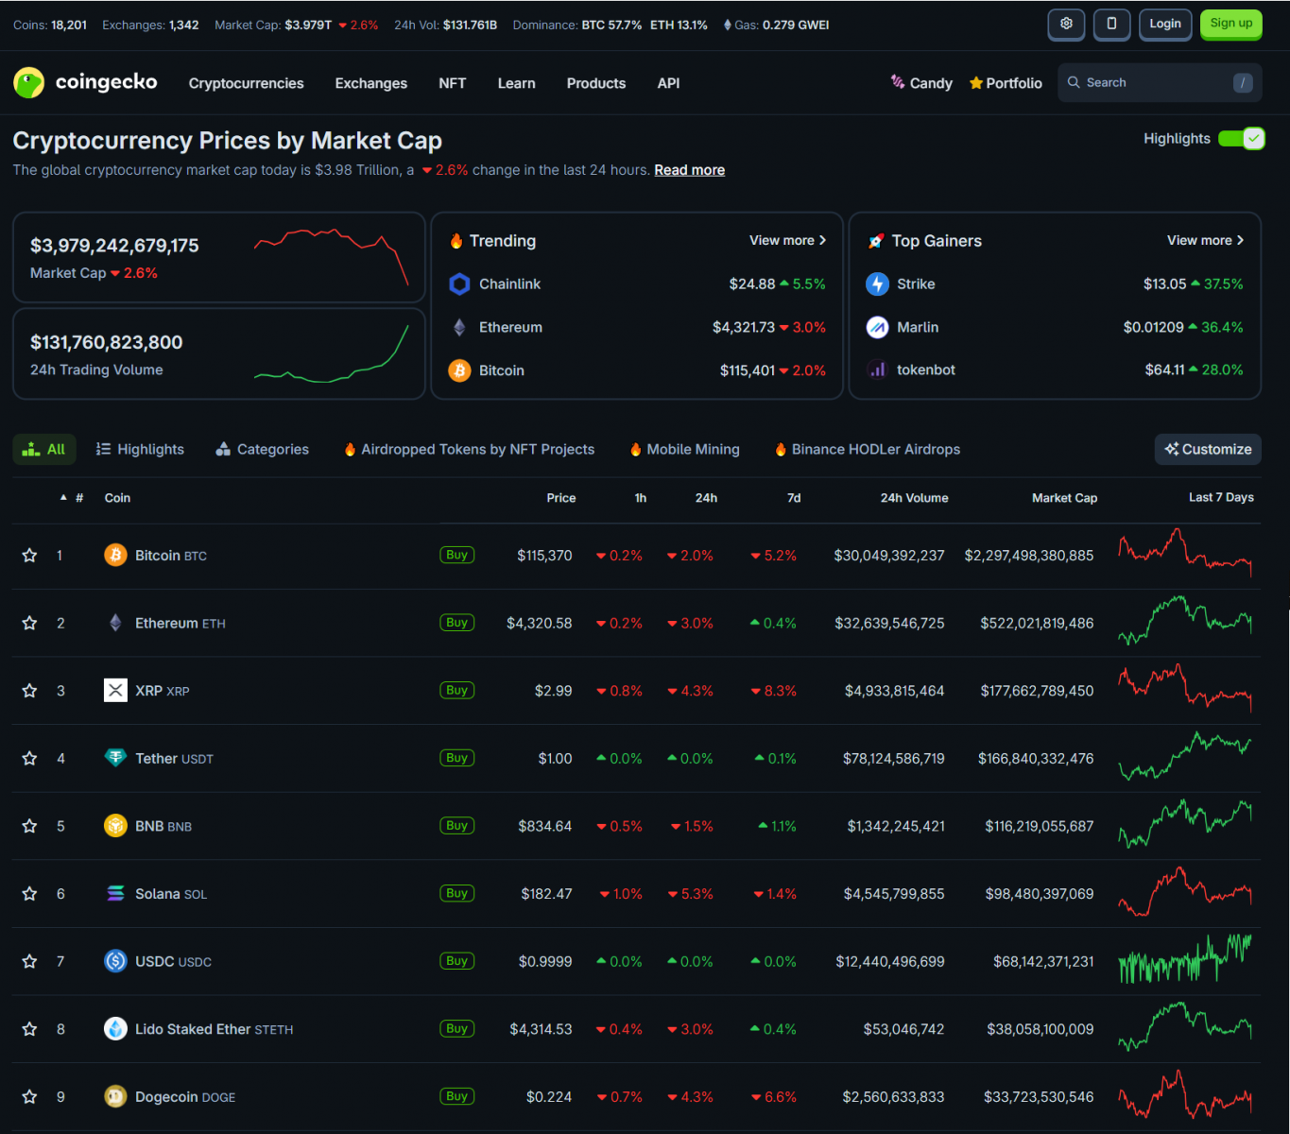
Task: View Ethereum's Last 7 Days sparkline chart
Action: point(1184,622)
